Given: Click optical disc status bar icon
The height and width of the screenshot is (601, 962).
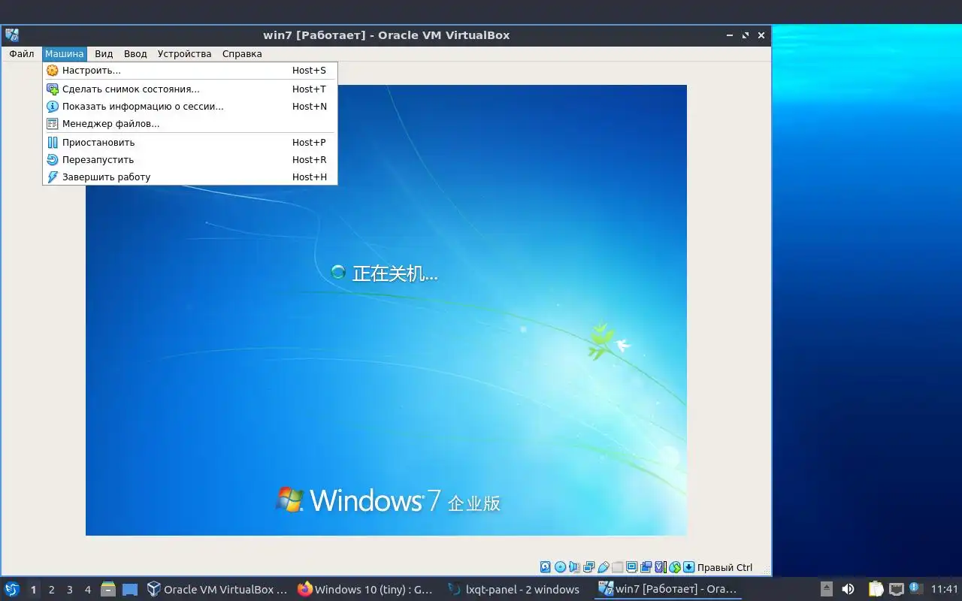Looking at the screenshot, I should coord(560,567).
